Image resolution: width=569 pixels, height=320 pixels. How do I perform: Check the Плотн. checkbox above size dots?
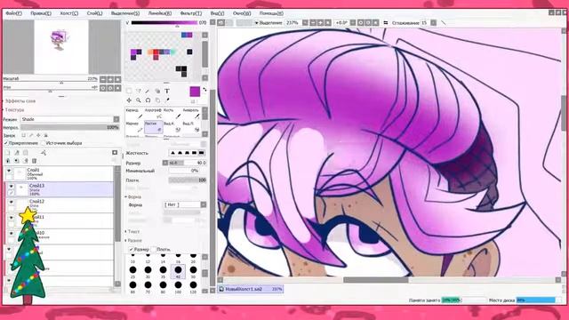coord(154,249)
